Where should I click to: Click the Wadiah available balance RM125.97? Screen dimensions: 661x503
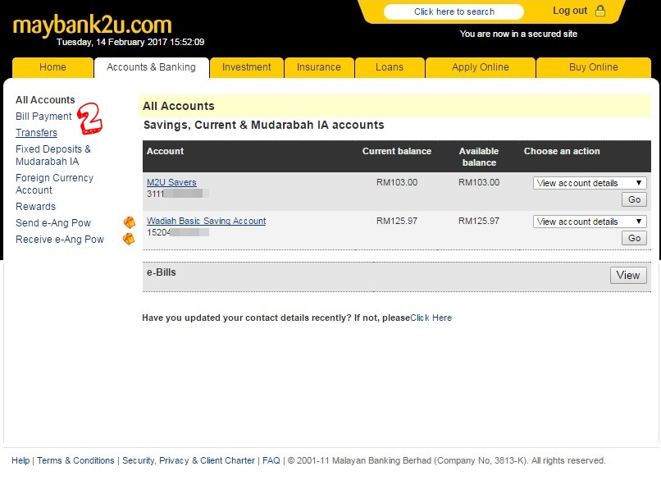479,221
